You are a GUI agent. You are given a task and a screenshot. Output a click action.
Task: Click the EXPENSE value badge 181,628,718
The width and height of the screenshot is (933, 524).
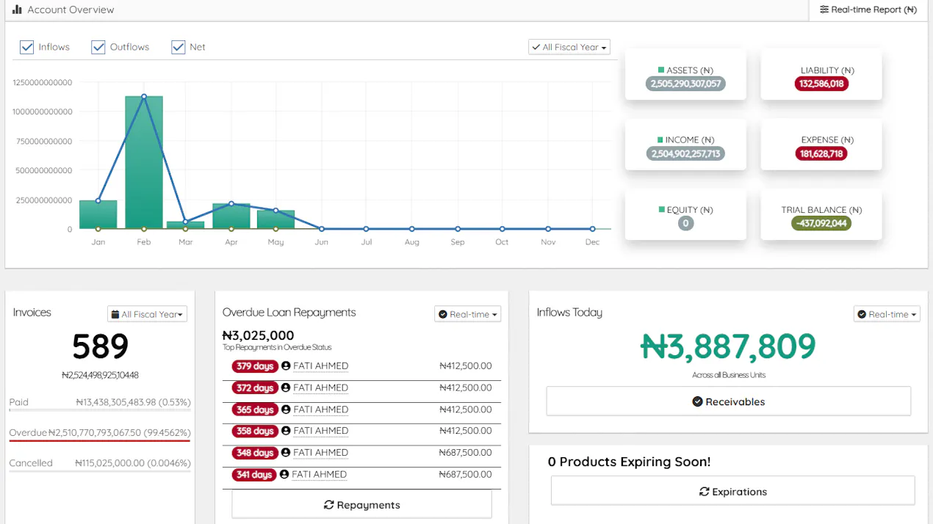(821, 153)
